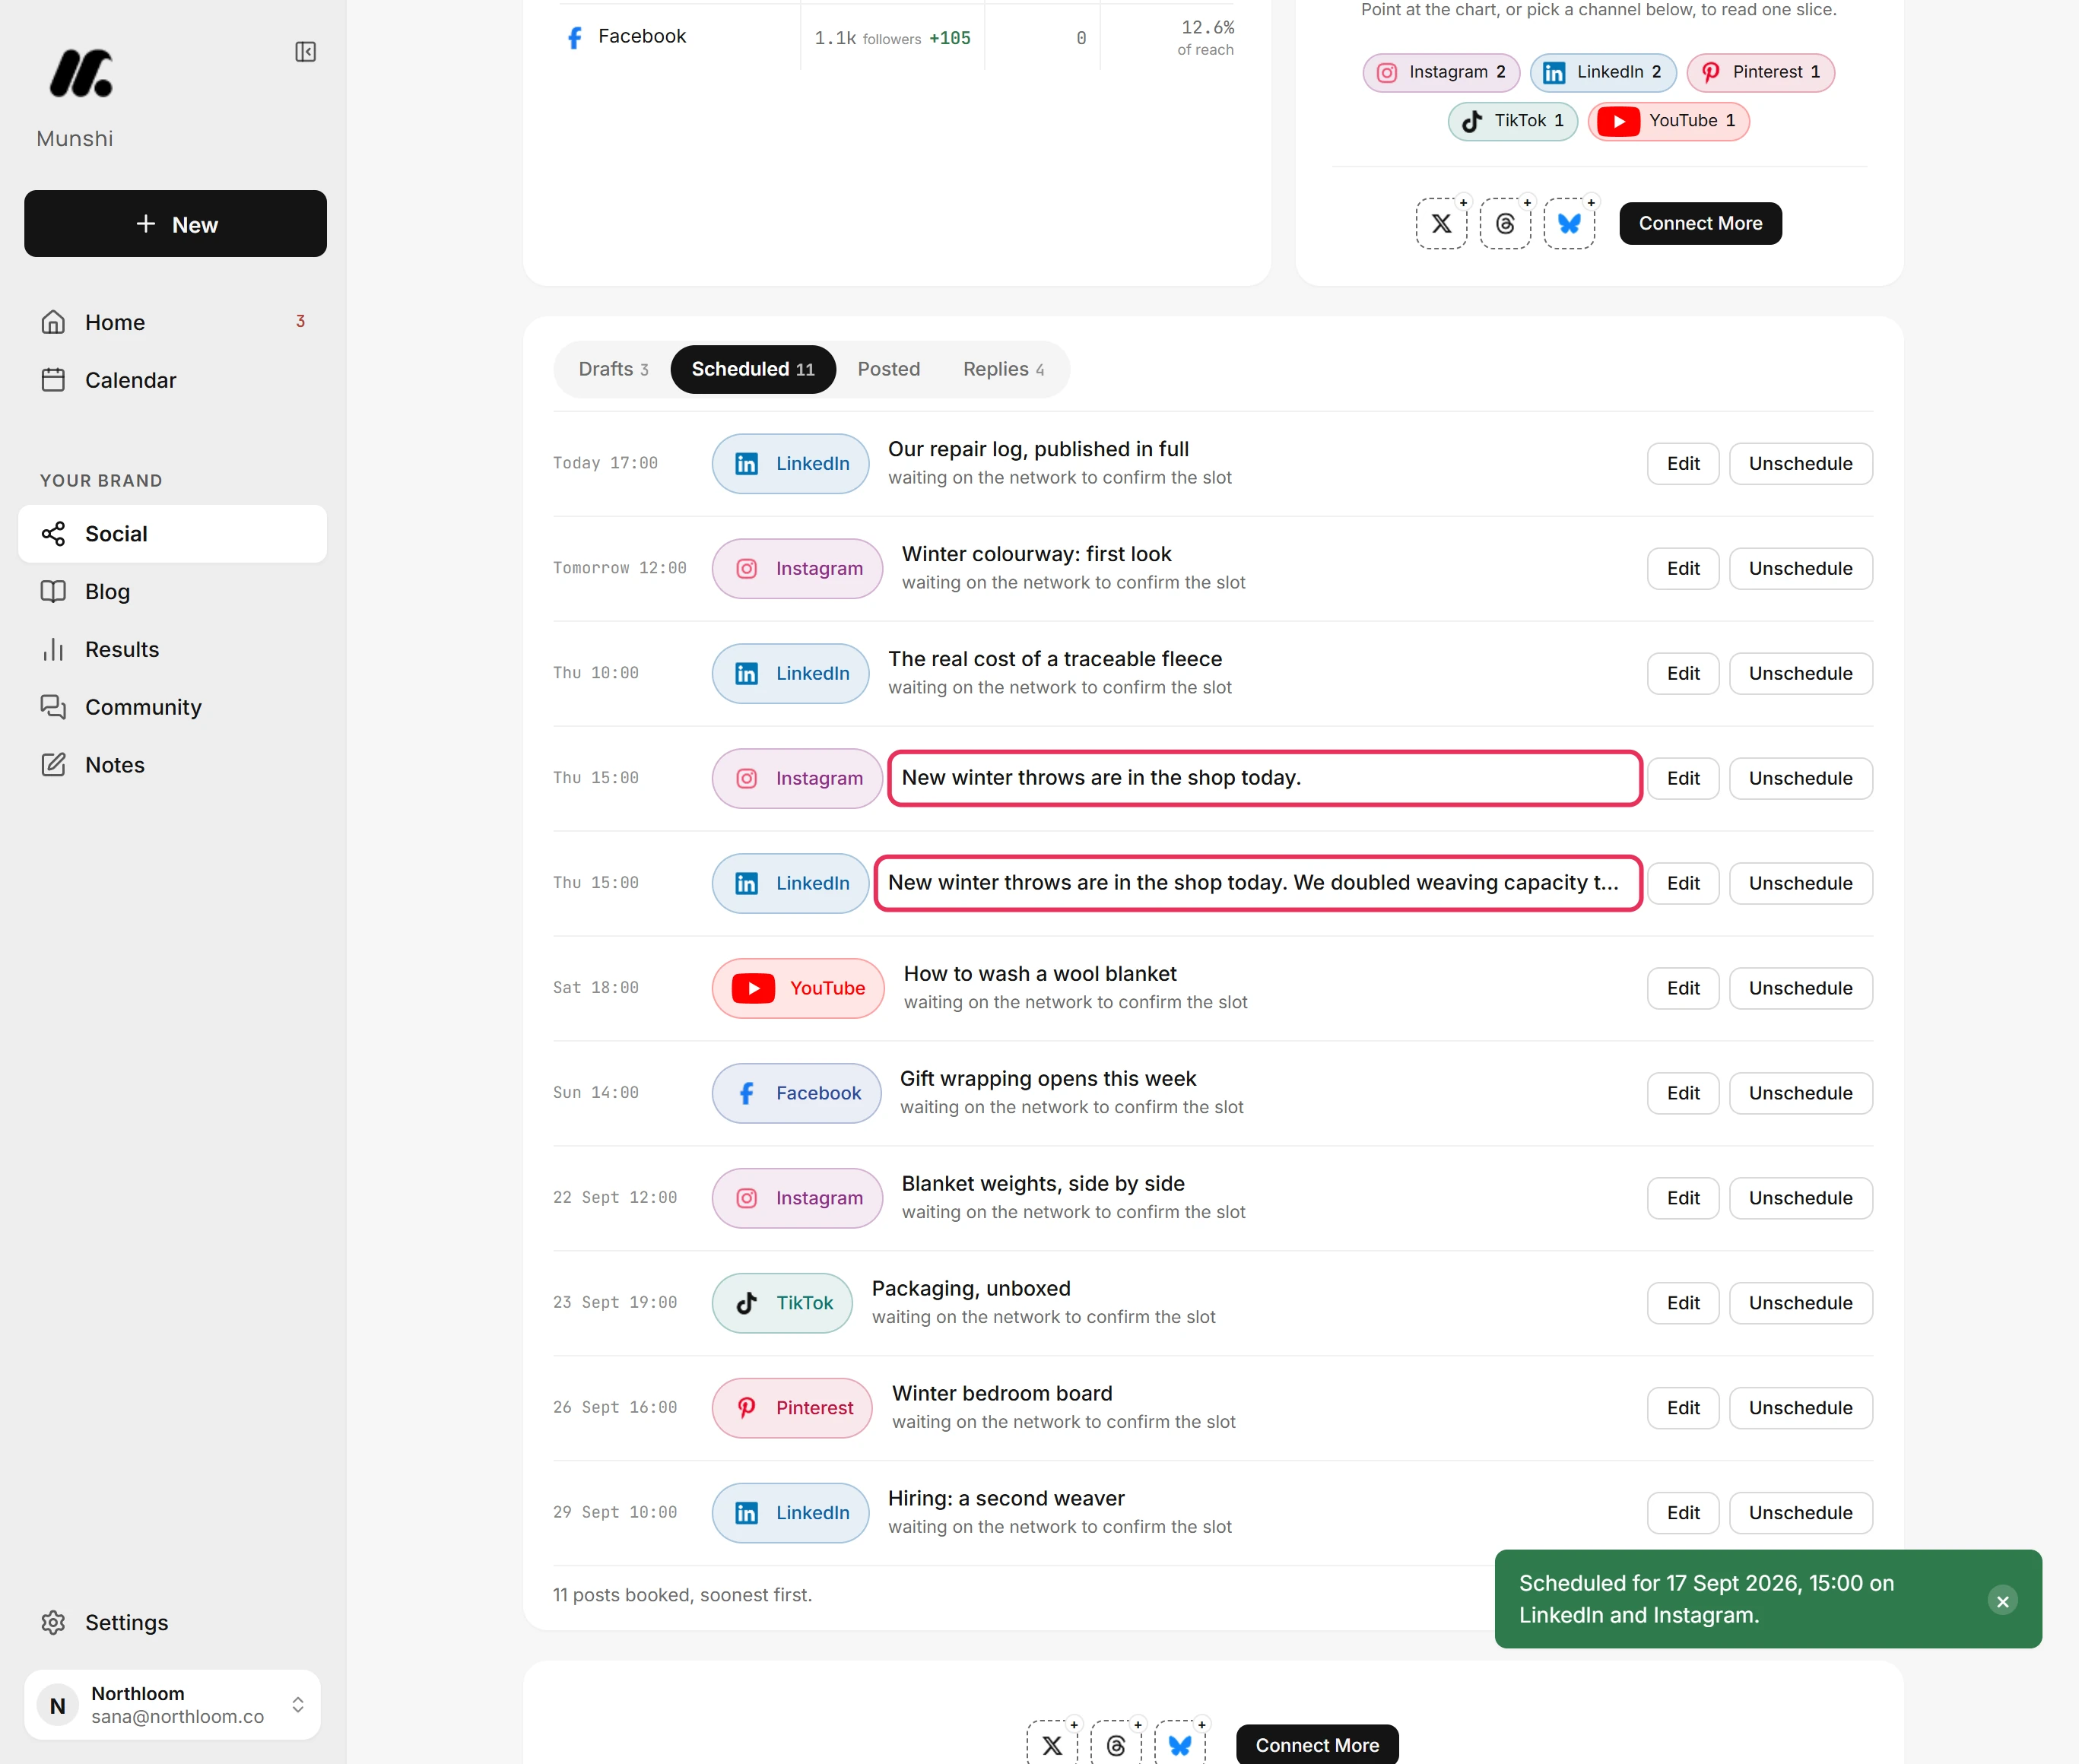Unschedule 'Hiring: a second weaver'
Viewport: 2079px width, 1764px height.
pos(1800,1513)
